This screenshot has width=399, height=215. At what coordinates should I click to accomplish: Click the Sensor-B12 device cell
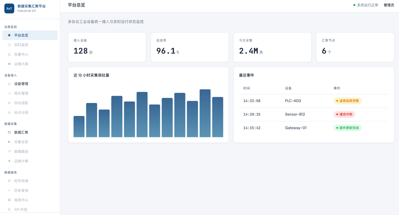click(295, 114)
